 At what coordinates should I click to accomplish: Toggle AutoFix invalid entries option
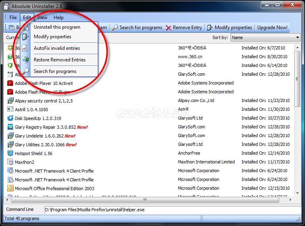click(x=60, y=48)
